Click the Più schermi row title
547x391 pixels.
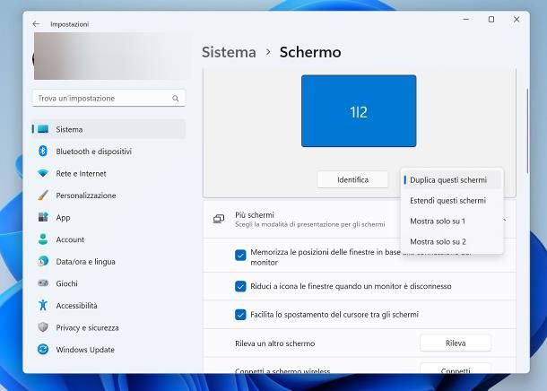(x=255, y=215)
